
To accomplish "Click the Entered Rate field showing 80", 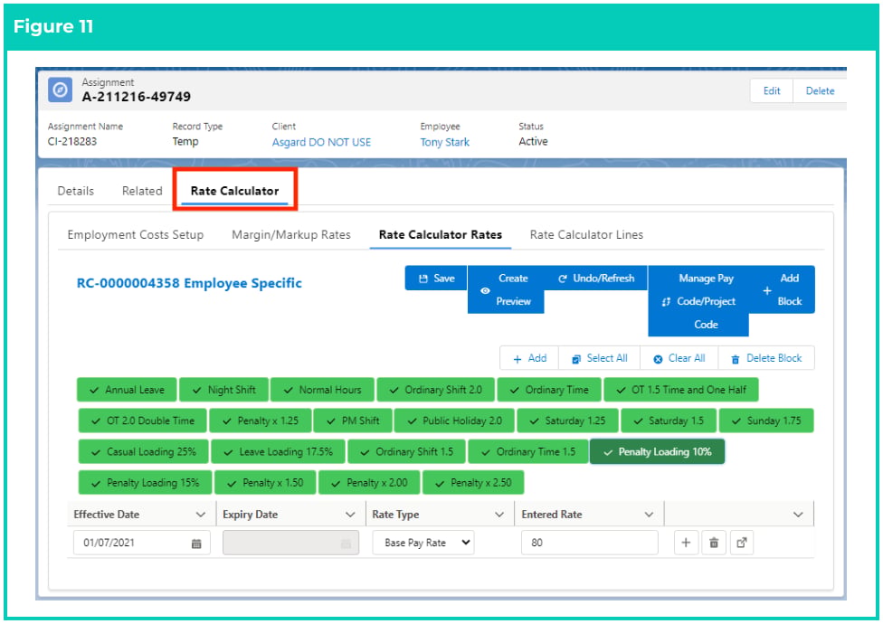I will [x=590, y=543].
